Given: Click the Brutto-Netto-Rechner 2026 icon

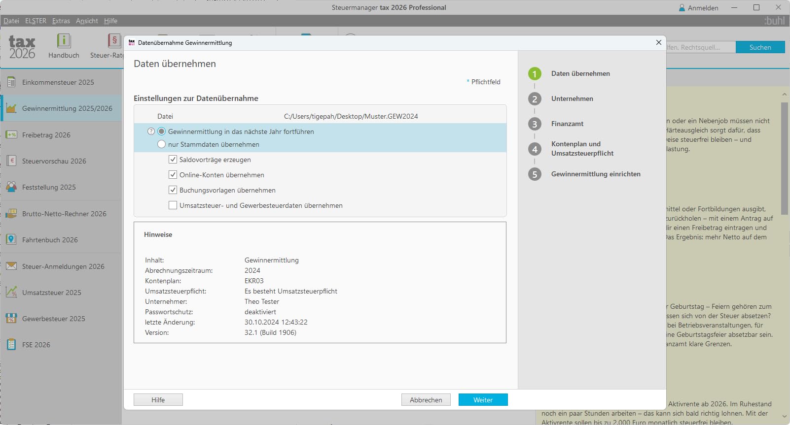Looking at the screenshot, I should [x=11, y=214].
